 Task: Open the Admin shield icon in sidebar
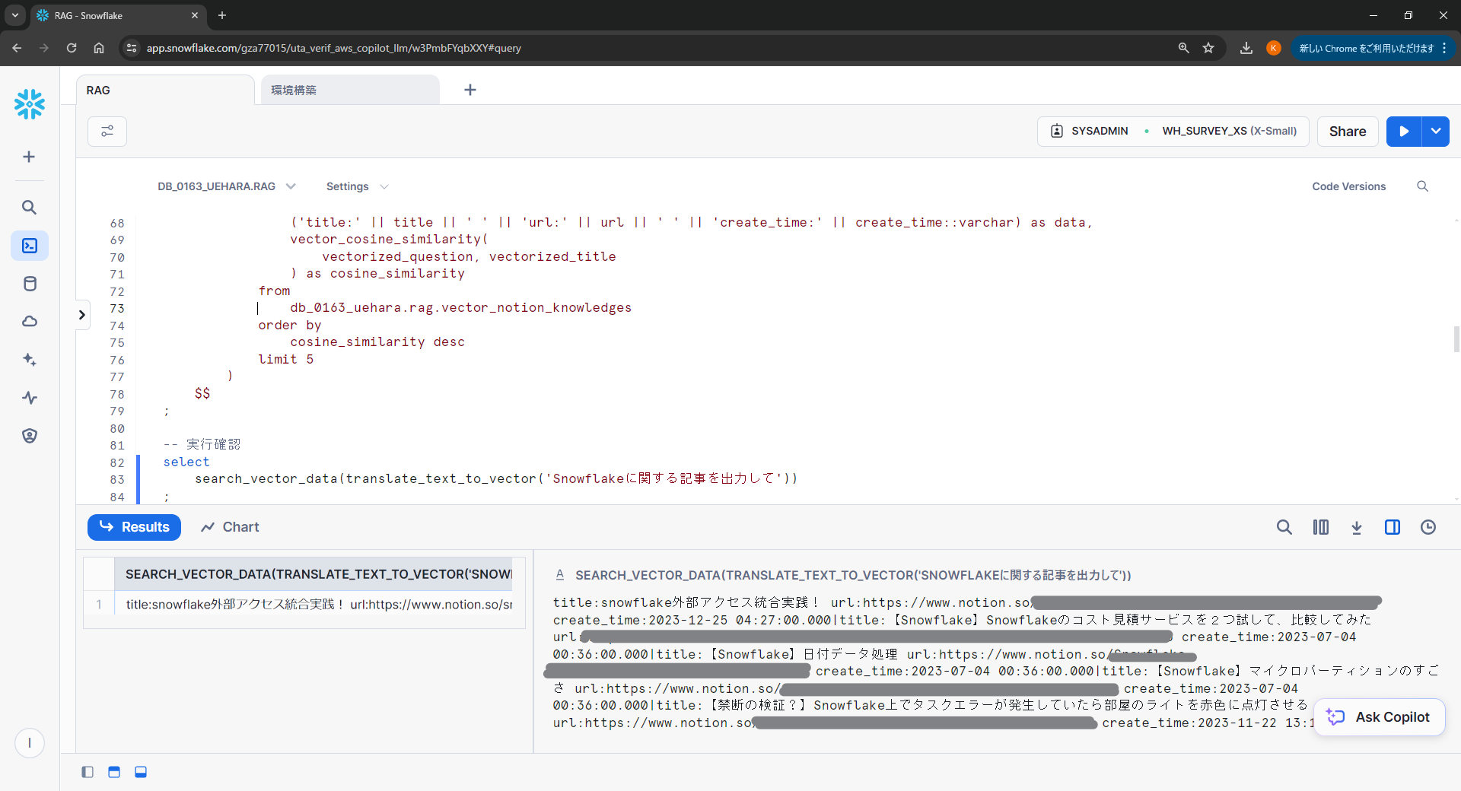(29, 436)
